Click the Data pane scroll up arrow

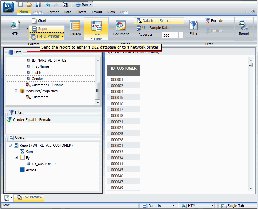point(98,60)
